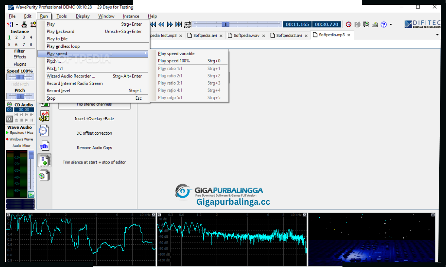446x267 pixels.
Task: Click the drive icon in the toolbar
Action: pyautogui.click(x=375, y=24)
